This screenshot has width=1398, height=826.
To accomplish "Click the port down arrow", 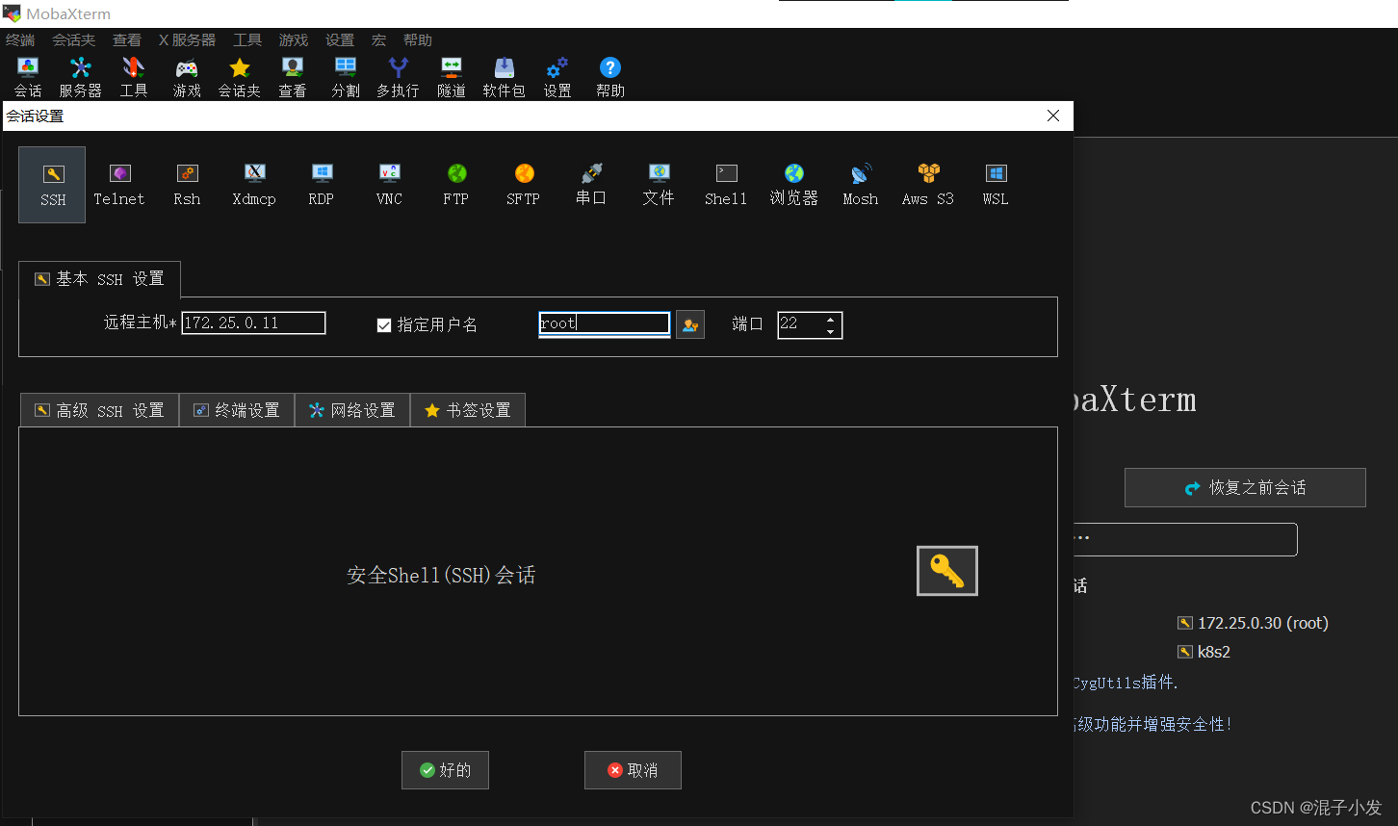I will point(830,330).
